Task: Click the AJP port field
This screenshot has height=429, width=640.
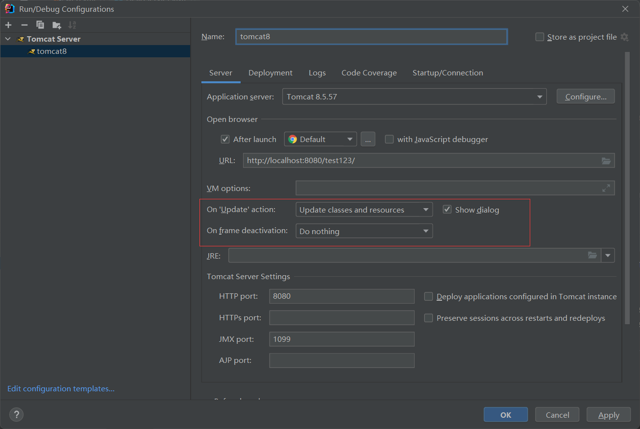Action: coord(342,360)
